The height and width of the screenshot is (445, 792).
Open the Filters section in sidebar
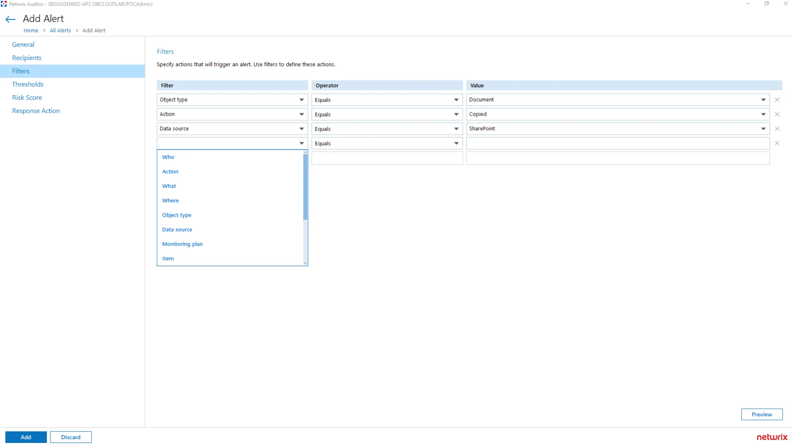pyautogui.click(x=72, y=71)
